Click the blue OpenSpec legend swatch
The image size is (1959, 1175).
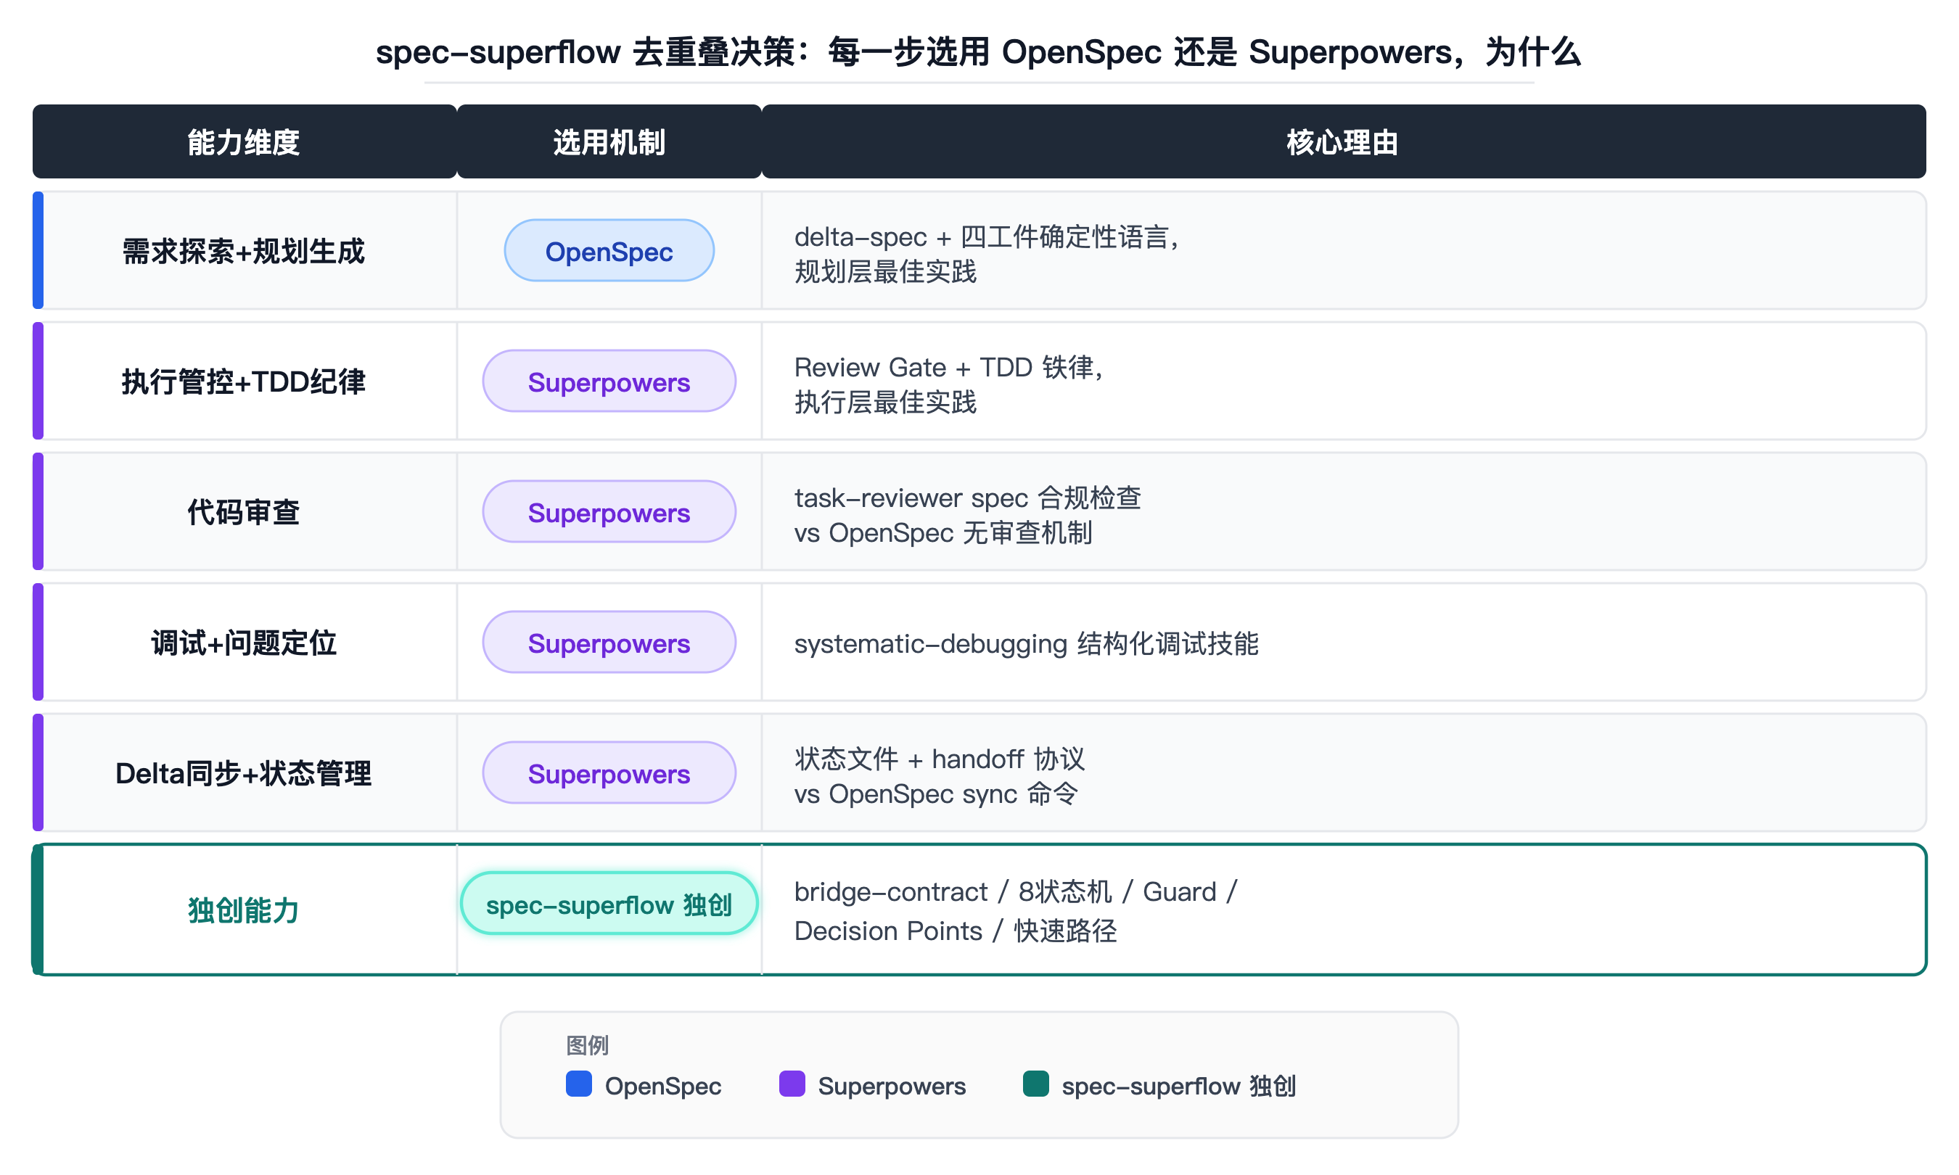(x=579, y=1084)
